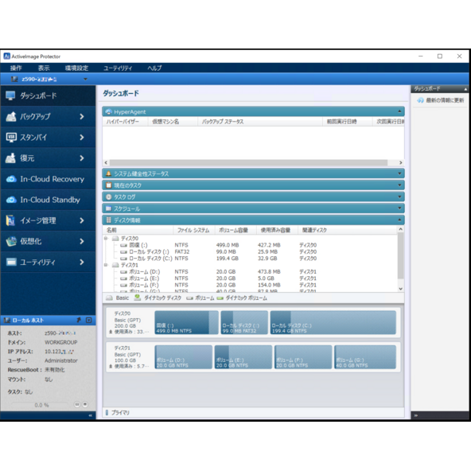Sort by ファイル システム column header
The width and height of the screenshot is (471, 471).
pyautogui.click(x=193, y=230)
